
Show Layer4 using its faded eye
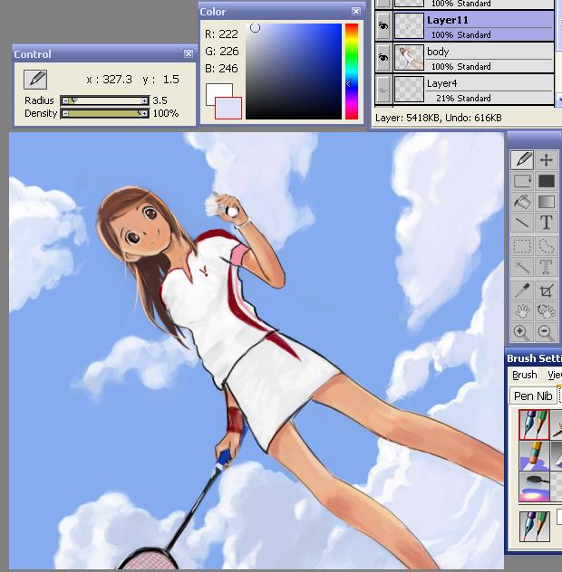point(383,90)
